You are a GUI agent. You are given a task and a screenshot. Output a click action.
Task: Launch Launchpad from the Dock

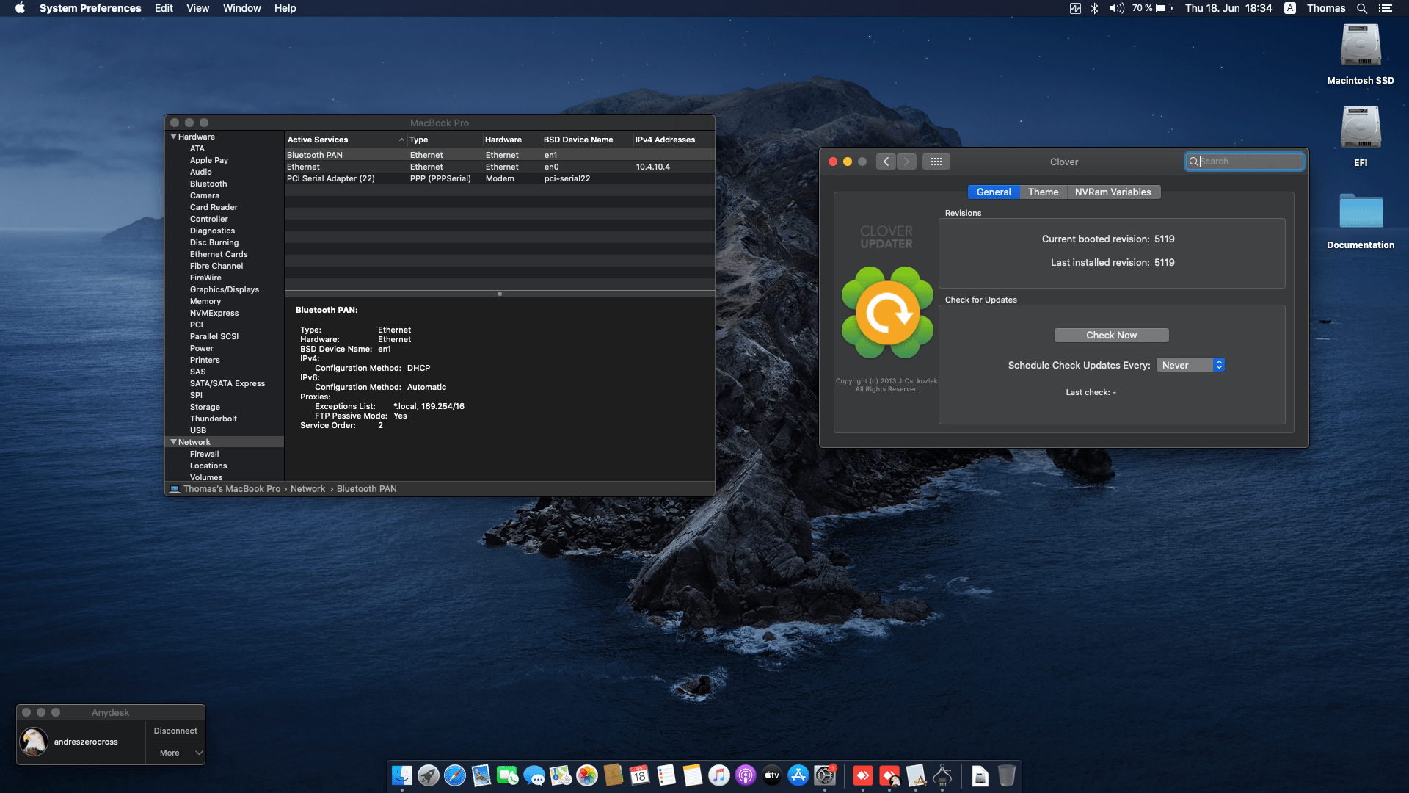pyautogui.click(x=429, y=775)
